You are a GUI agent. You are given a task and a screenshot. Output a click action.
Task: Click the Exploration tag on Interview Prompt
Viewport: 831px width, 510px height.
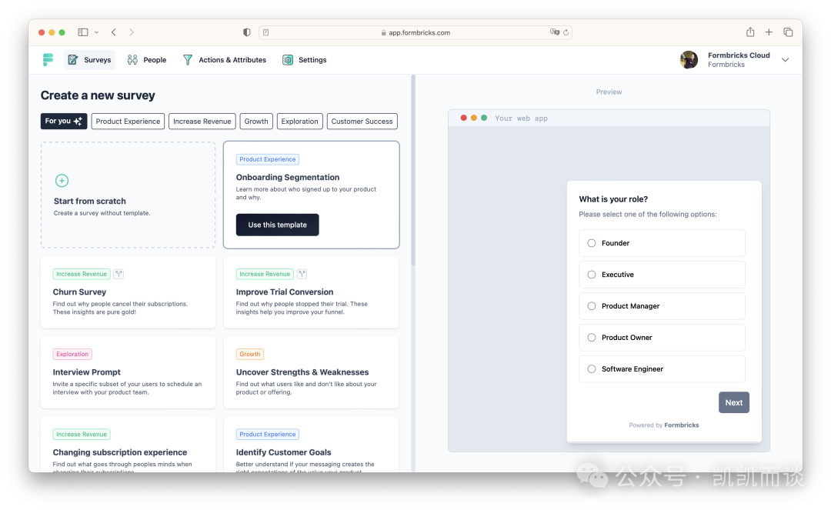(72, 355)
